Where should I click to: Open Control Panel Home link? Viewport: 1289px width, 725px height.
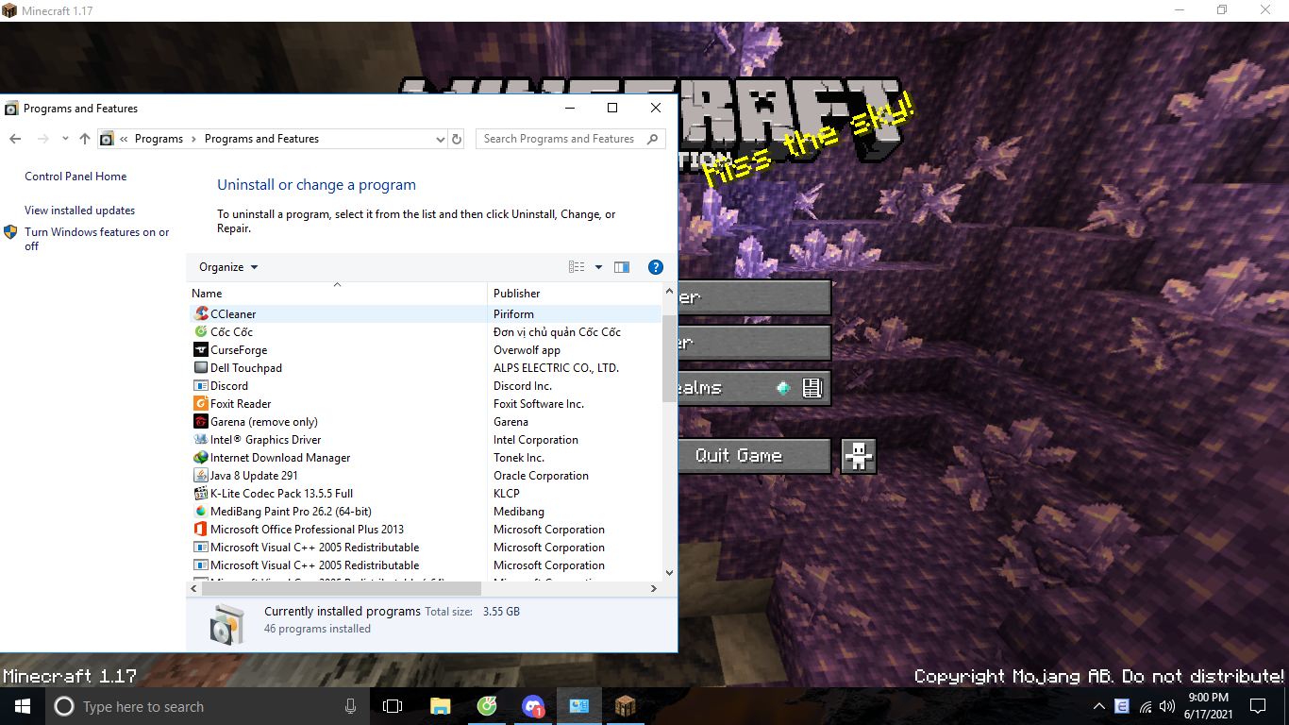click(75, 177)
